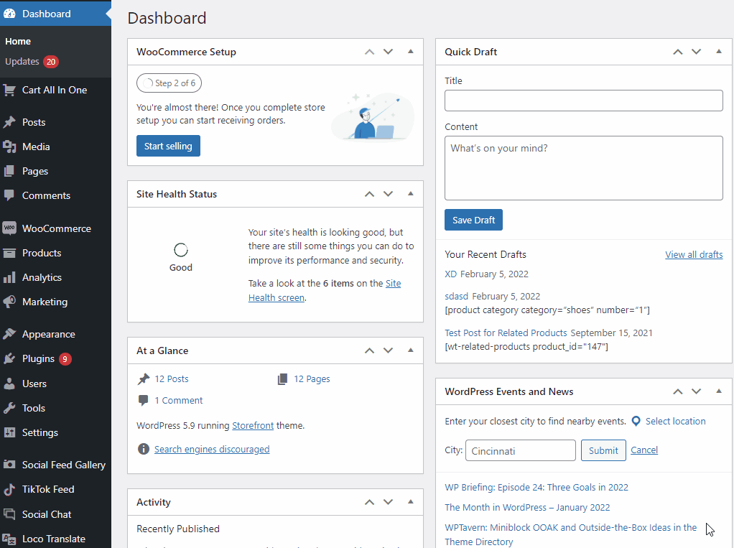Click the Cart All In One cart icon
The width and height of the screenshot is (734, 548).
click(9, 90)
